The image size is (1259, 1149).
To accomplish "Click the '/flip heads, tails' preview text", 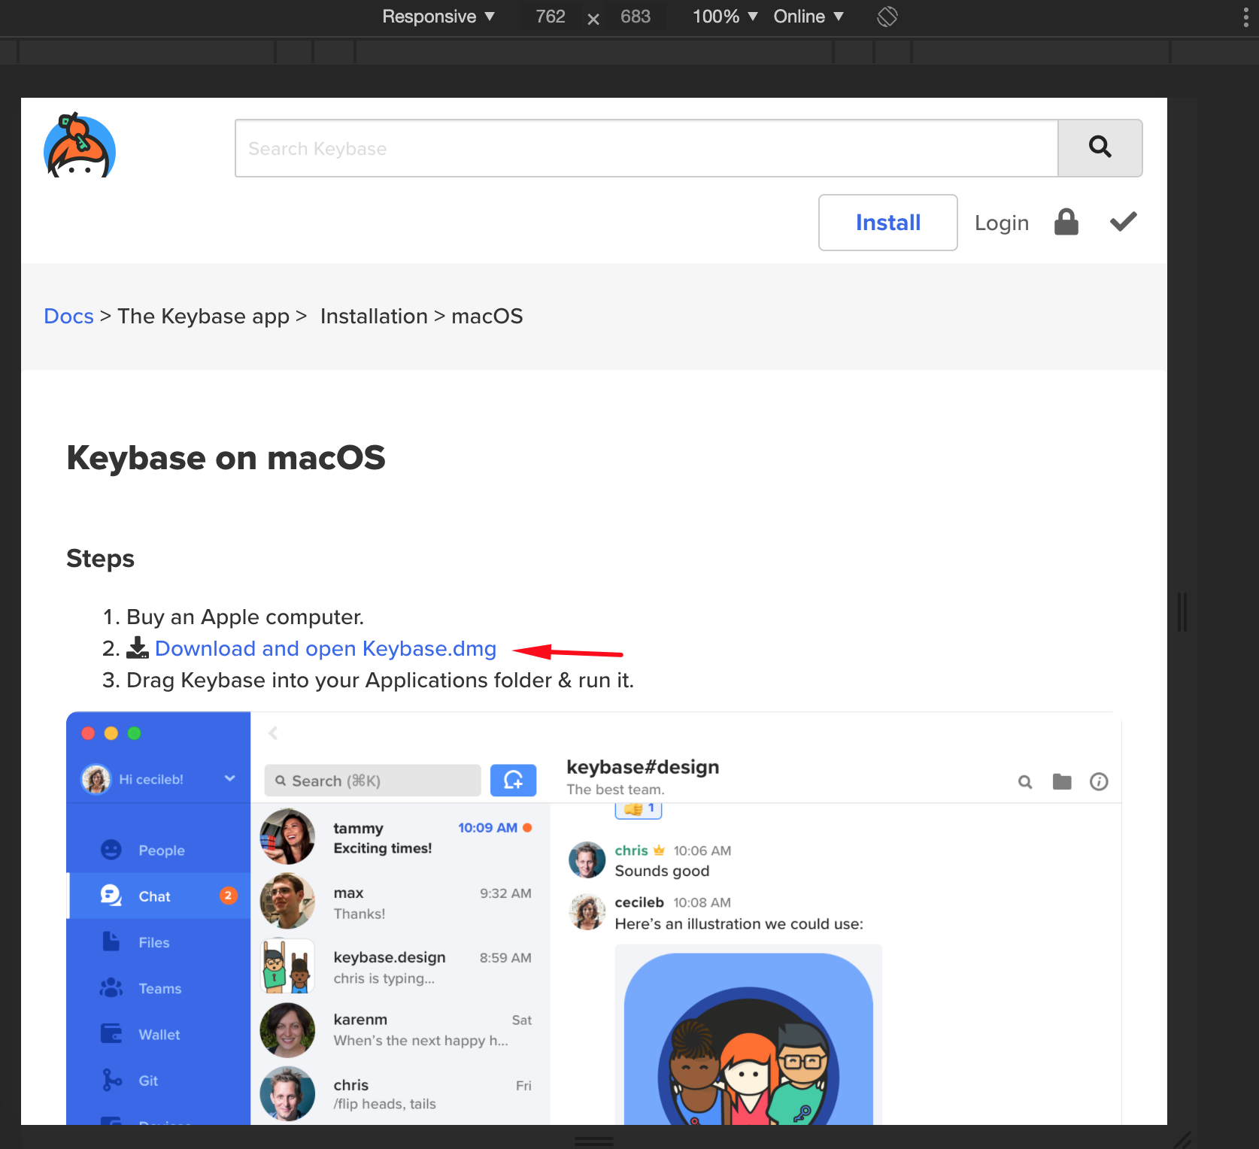I will pos(385,1104).
